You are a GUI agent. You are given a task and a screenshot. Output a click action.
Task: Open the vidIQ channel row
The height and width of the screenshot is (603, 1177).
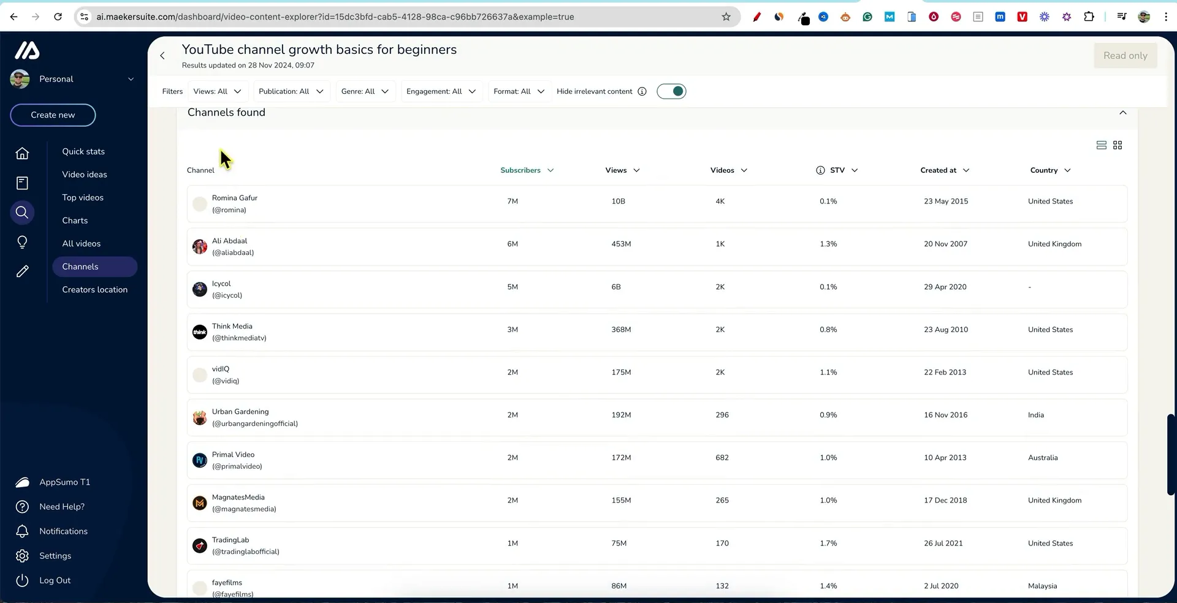(x=657, y=375)
